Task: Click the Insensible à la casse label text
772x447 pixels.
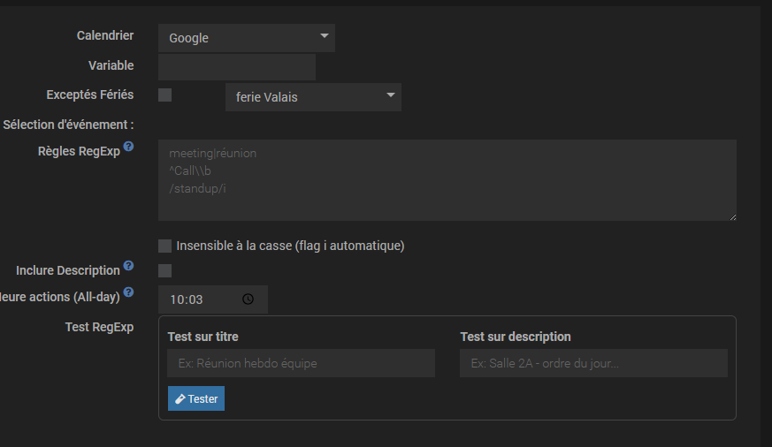Action: coord(290,246)
